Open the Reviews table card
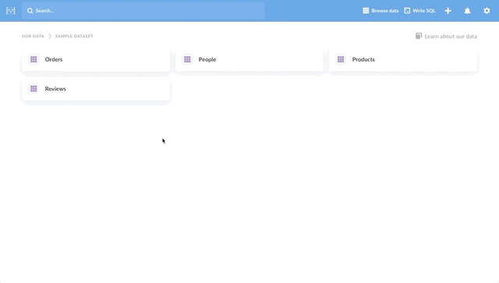 (96, 89)
